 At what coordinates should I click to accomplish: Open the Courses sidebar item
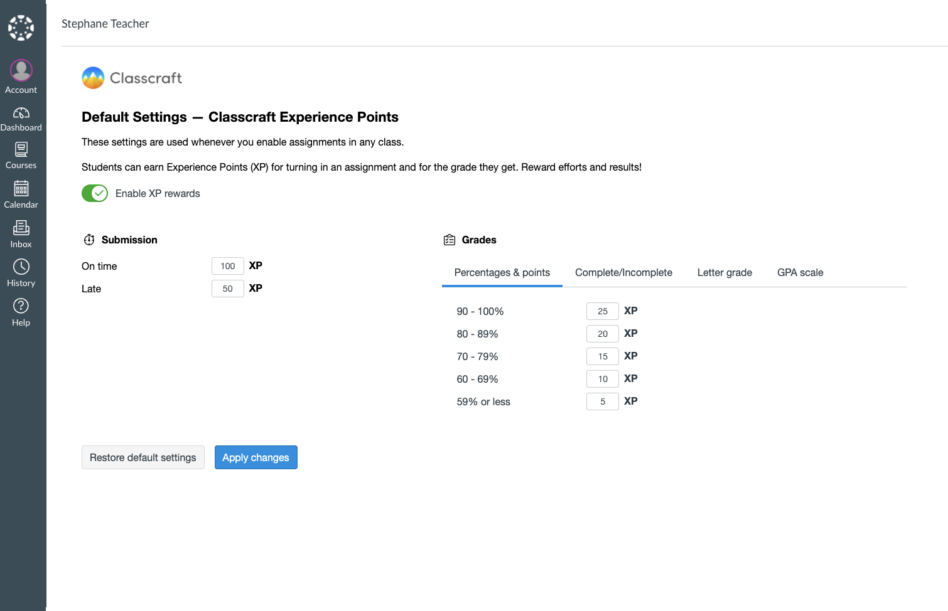[21, 156]
